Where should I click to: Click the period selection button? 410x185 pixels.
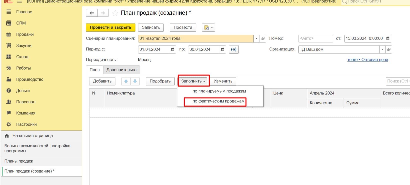[234, 49]
